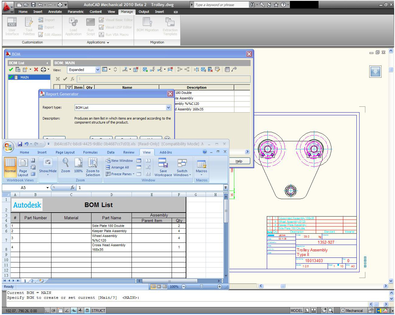The width and height of the screenshot is (395, 315).
Task: Toggle the STRUCT status bar button
Action: click(98, 310)
